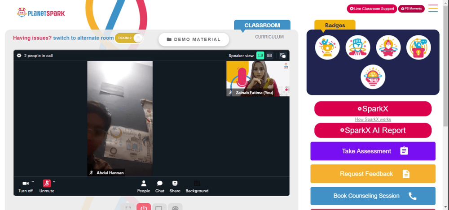Click the meditating figure badge
Screen dimensions: 449x210
pyautogui.click(x=388, y=47)
